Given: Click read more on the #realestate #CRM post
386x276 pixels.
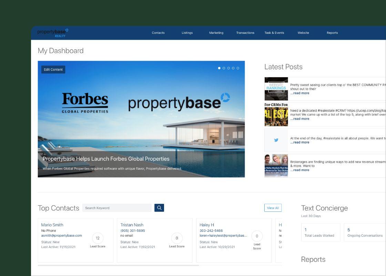Looking at the screenshot, I should (299, 119).
